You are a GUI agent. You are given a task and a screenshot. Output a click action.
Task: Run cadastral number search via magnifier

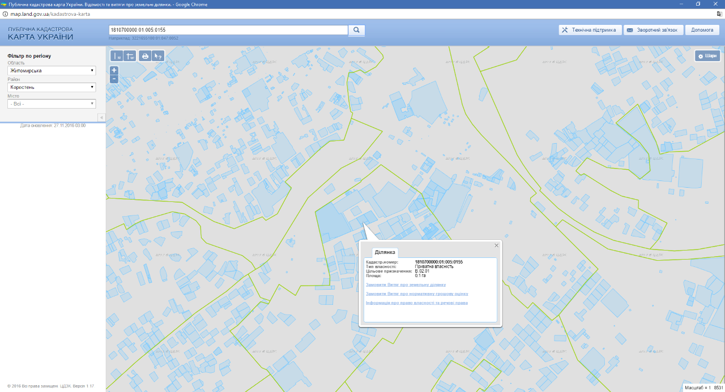[357, 30]
